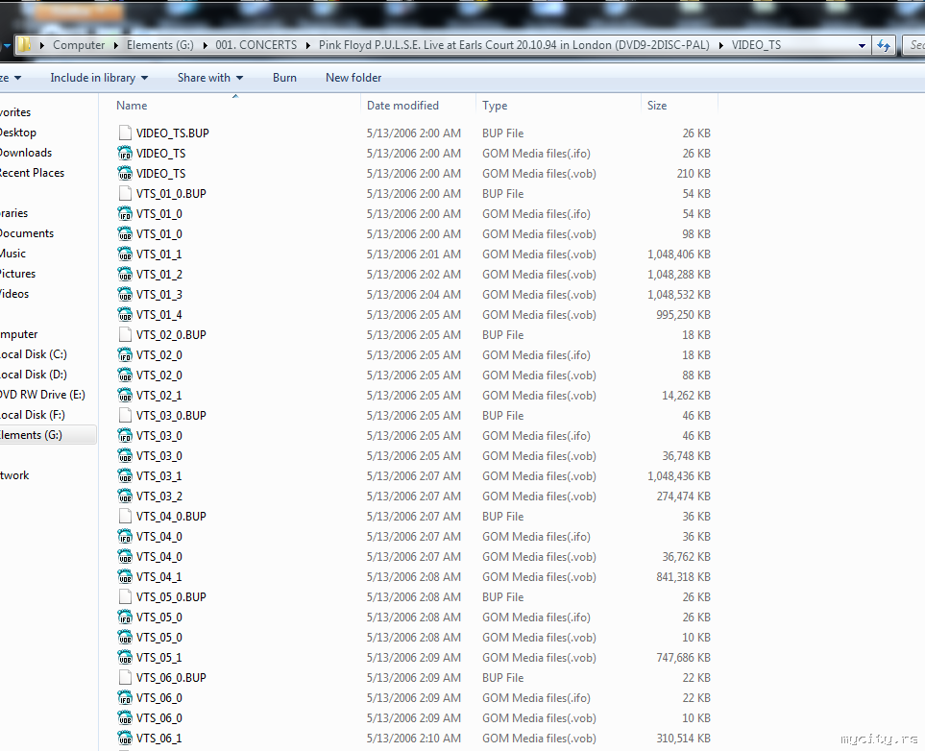Open Videos library in navigation pane
The height and width of the screenshot is (751, 925).
[14, 294]
